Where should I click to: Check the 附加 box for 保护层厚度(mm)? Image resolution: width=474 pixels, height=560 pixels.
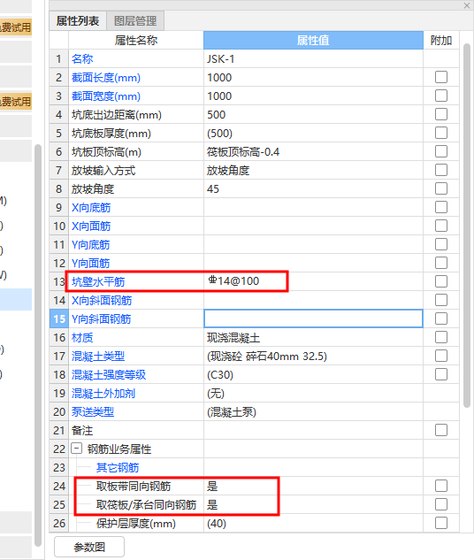point(441,523)
